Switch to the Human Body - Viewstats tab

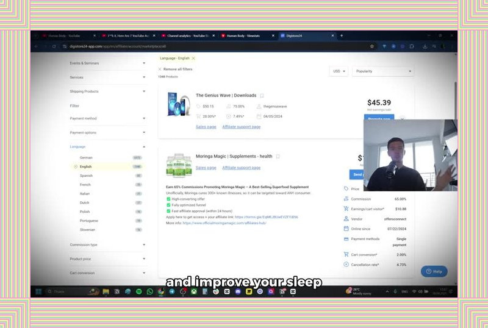247,36
